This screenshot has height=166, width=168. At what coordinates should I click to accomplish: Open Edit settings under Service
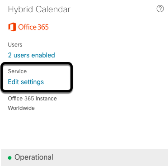(x=26, y=82)
